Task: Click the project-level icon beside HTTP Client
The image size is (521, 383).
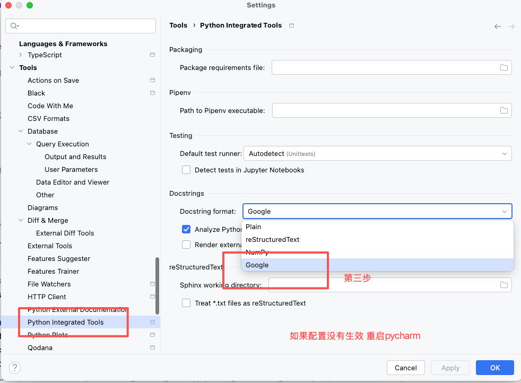Action: (x=152, y=297)
